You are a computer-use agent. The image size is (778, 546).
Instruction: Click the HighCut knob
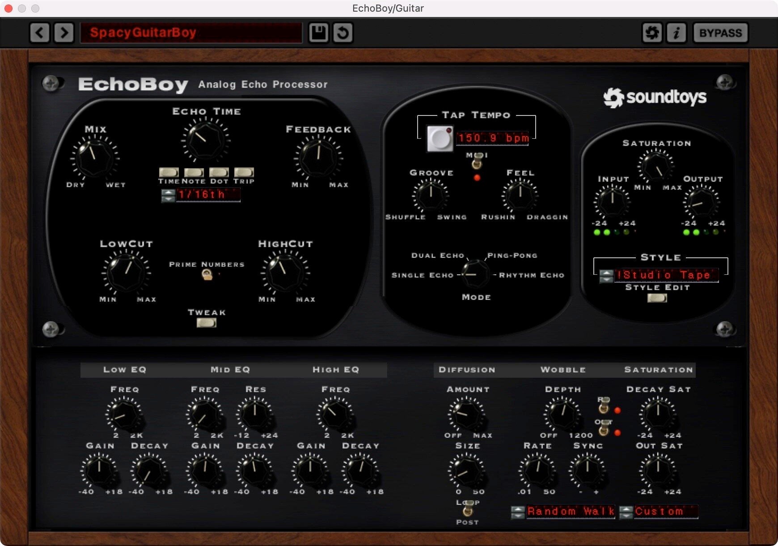285,272
